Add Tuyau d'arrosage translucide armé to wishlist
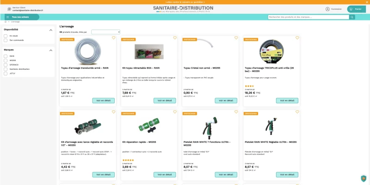Viewport: 370px width, 185px height. [x=113, y=38]
